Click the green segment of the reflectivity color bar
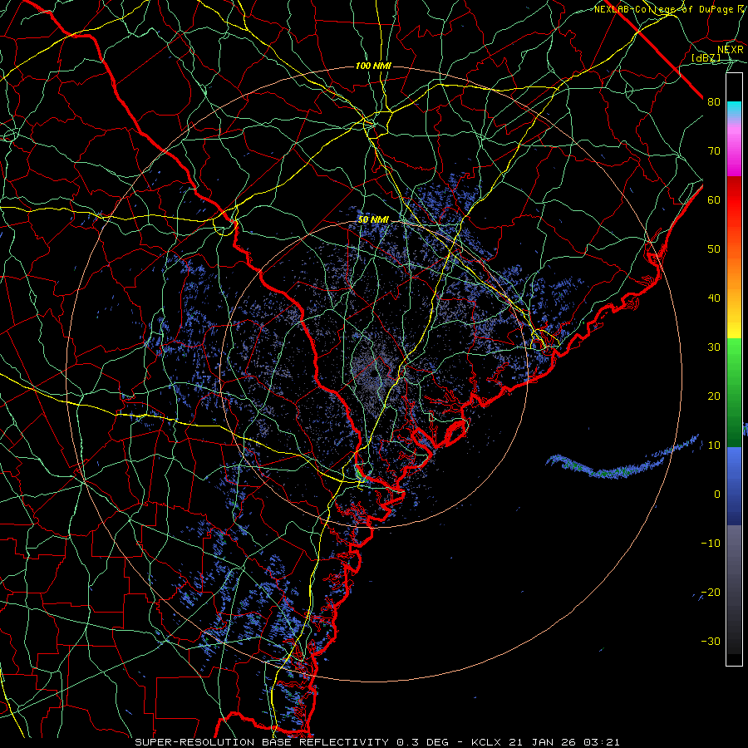The height and width of the screenshot is (748, 748). (734, 392)
